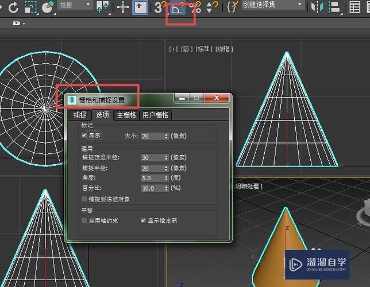Screen dimensions: 370x287
Task: Open the scene explorer toggle icon
Action: pyautogui.click(x=354, y=7)
